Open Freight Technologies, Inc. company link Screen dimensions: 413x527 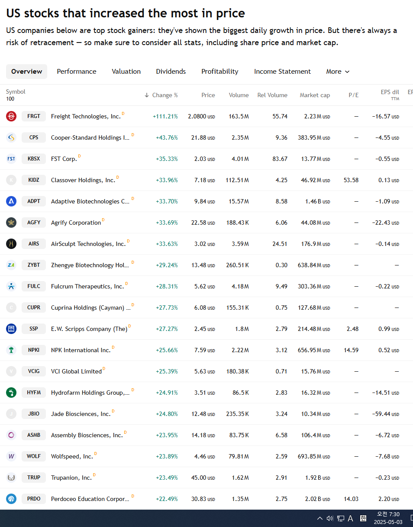(x=86, y=116)
